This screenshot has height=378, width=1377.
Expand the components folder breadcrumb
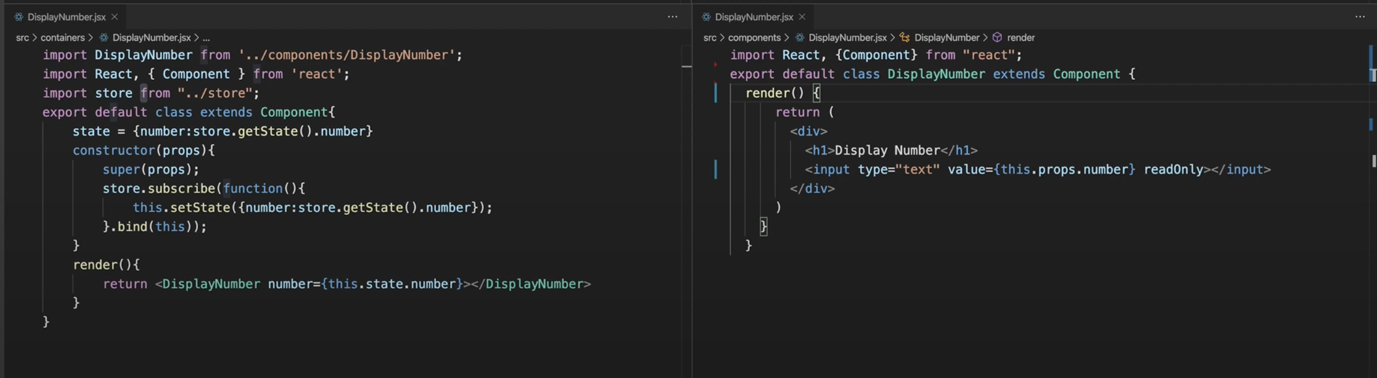(754, 37)
